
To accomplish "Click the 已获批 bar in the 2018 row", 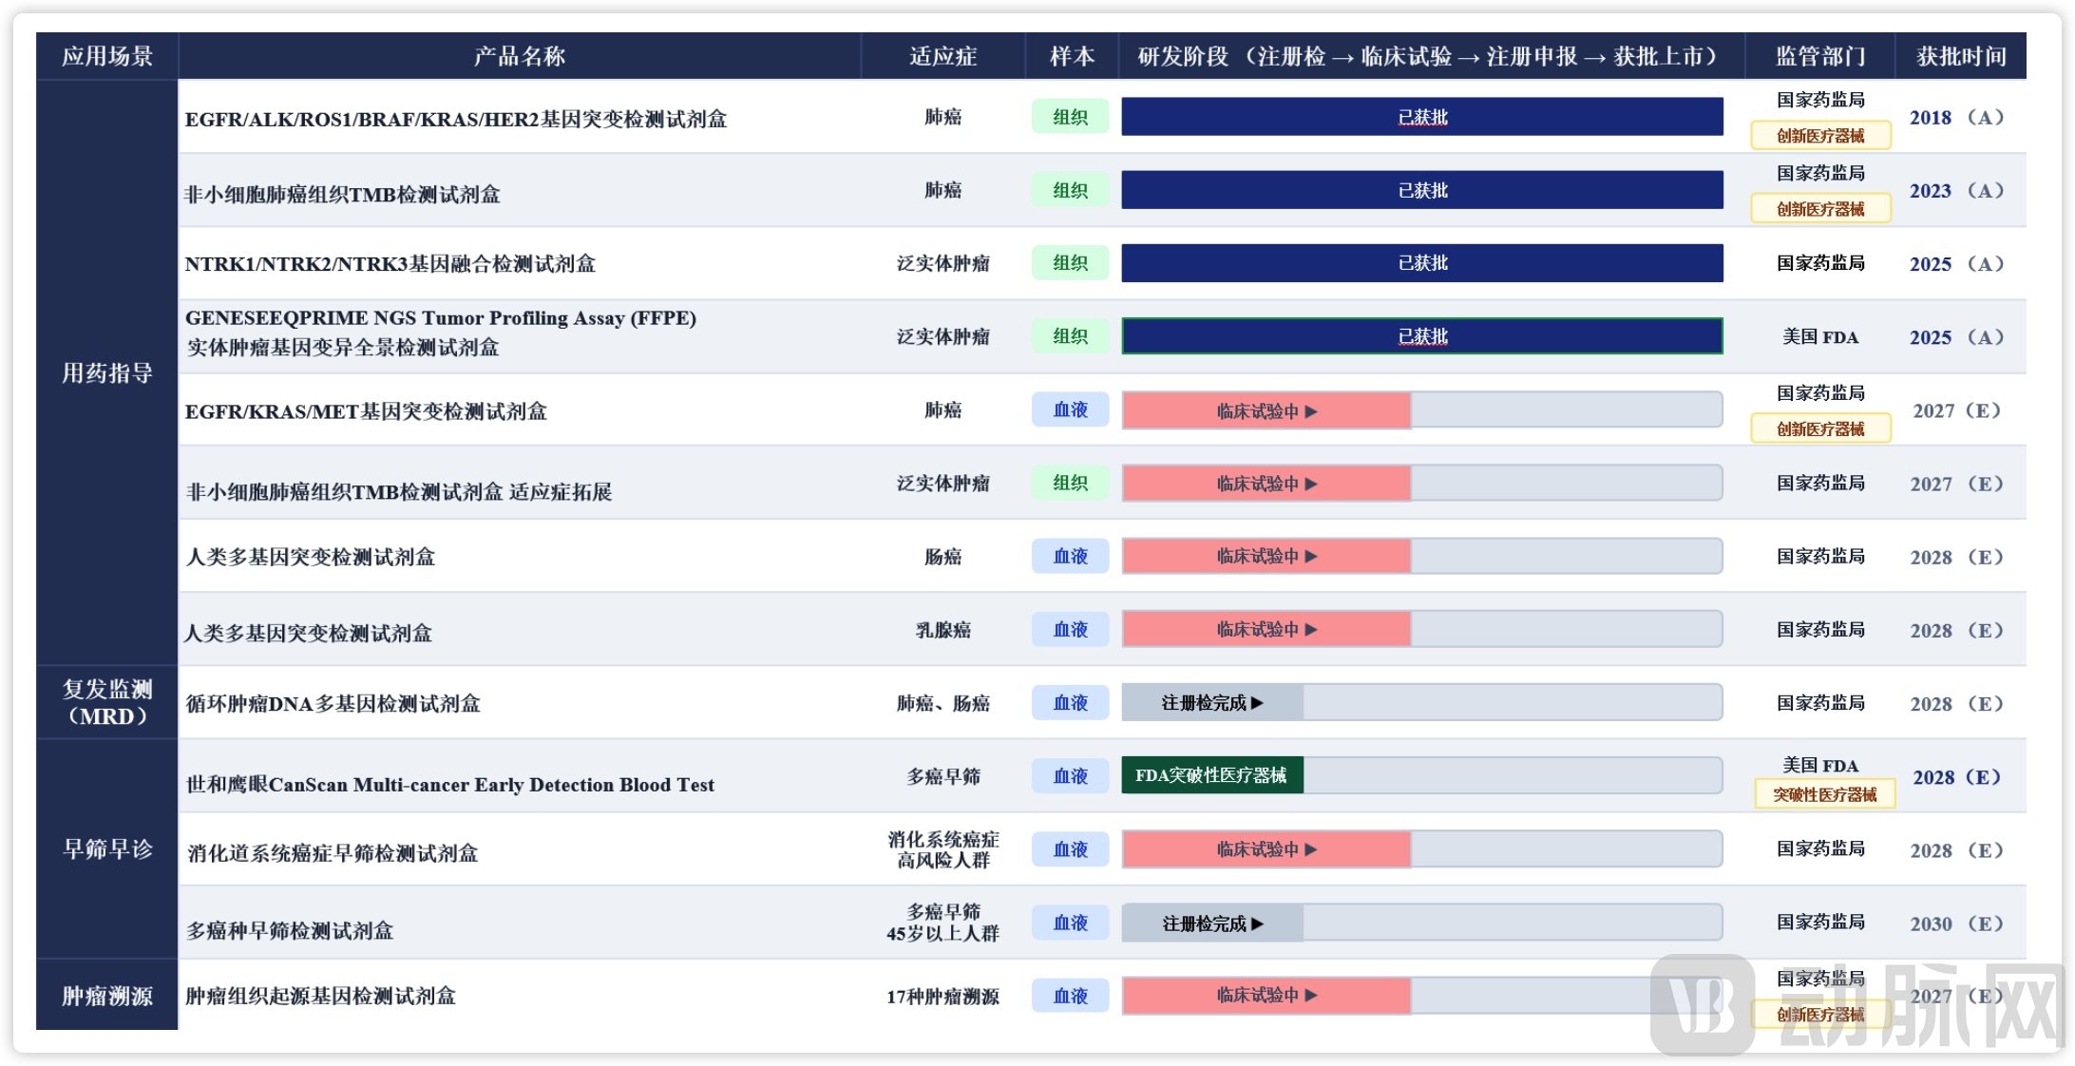I will [1422, 117].
